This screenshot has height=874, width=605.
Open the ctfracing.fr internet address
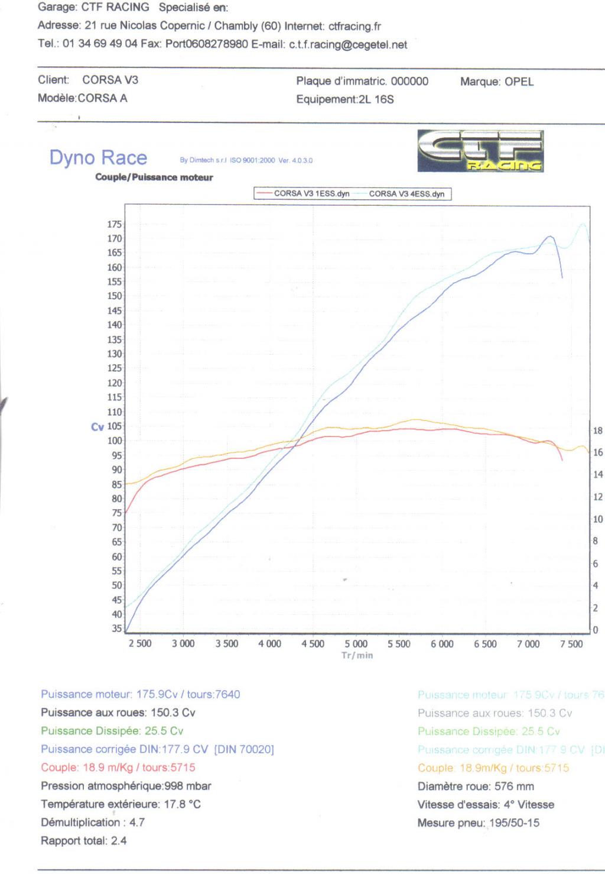[x=354, y=26]
